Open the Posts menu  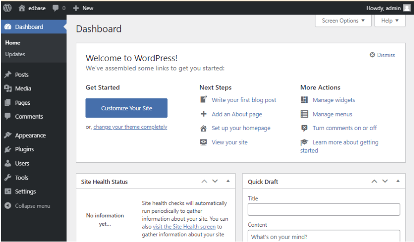22,75
